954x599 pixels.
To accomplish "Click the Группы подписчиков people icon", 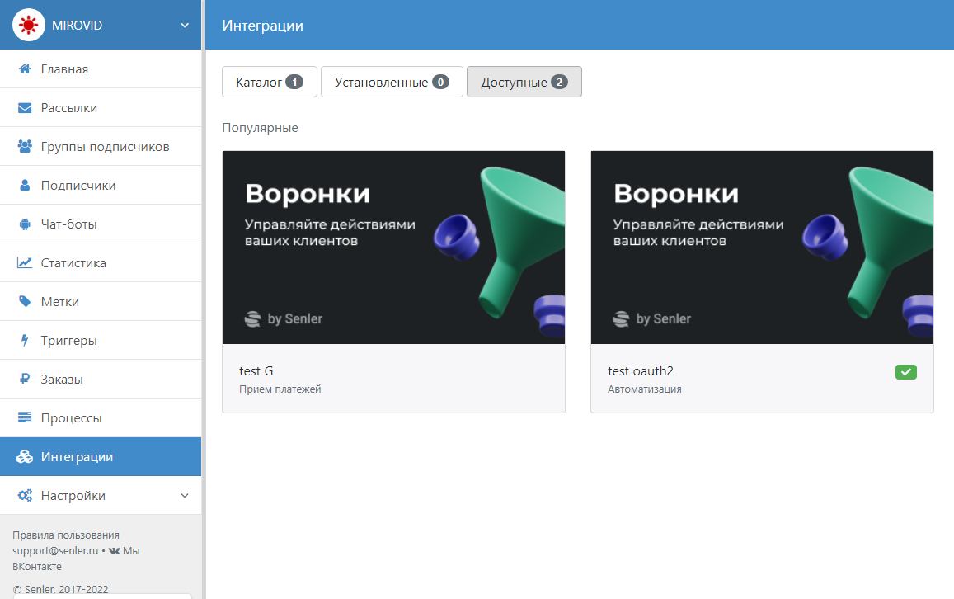I will (x=25, y=147).
